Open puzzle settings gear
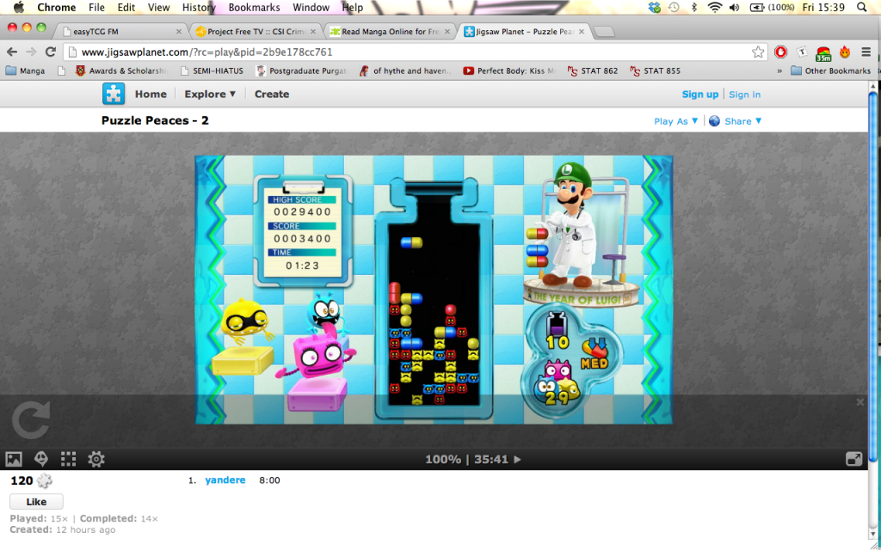 coord(96,459)
